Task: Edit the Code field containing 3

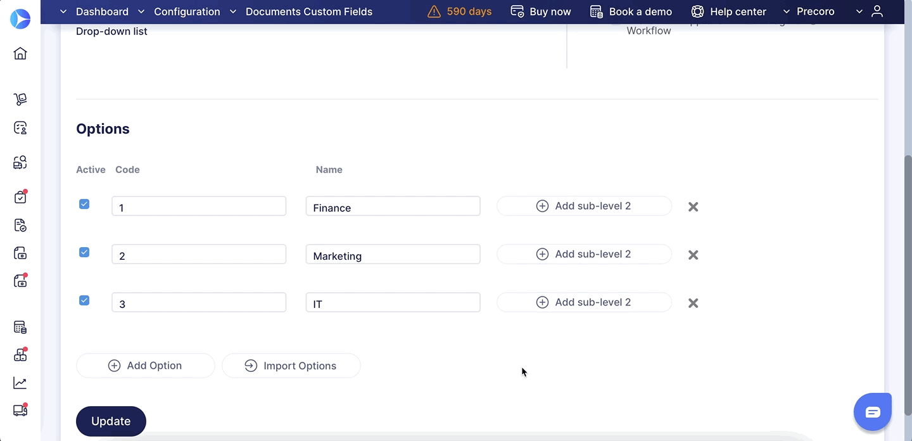Action: click(x=199, y=302)
